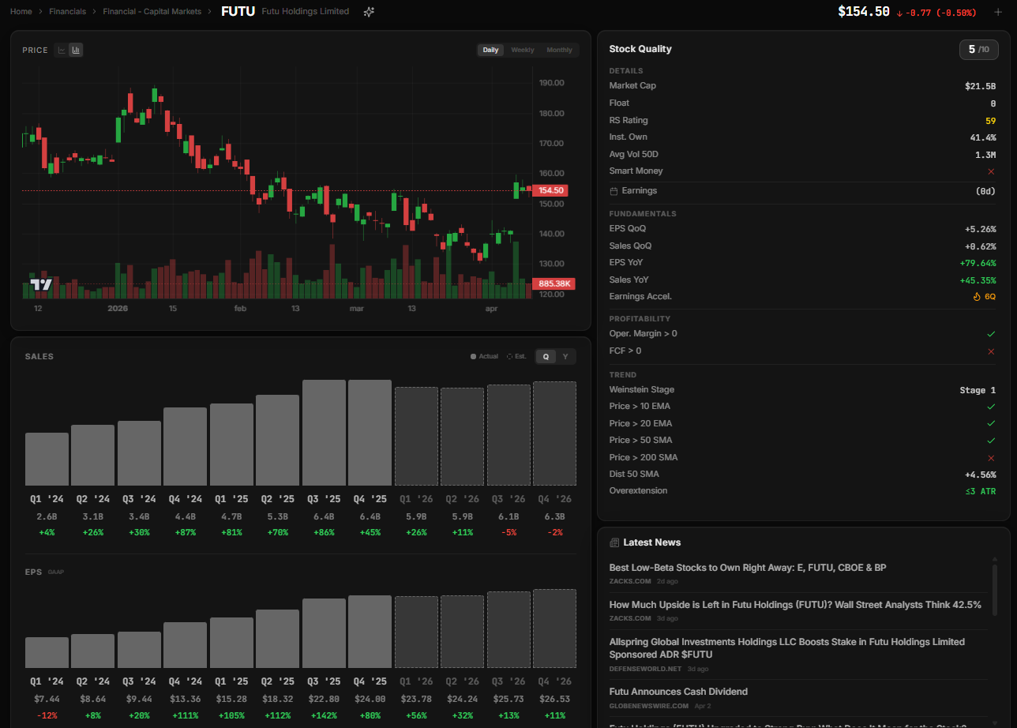1017x728 pixels.
Task: Click the newspaper icon beside Latest News
Action: (614, 542)
